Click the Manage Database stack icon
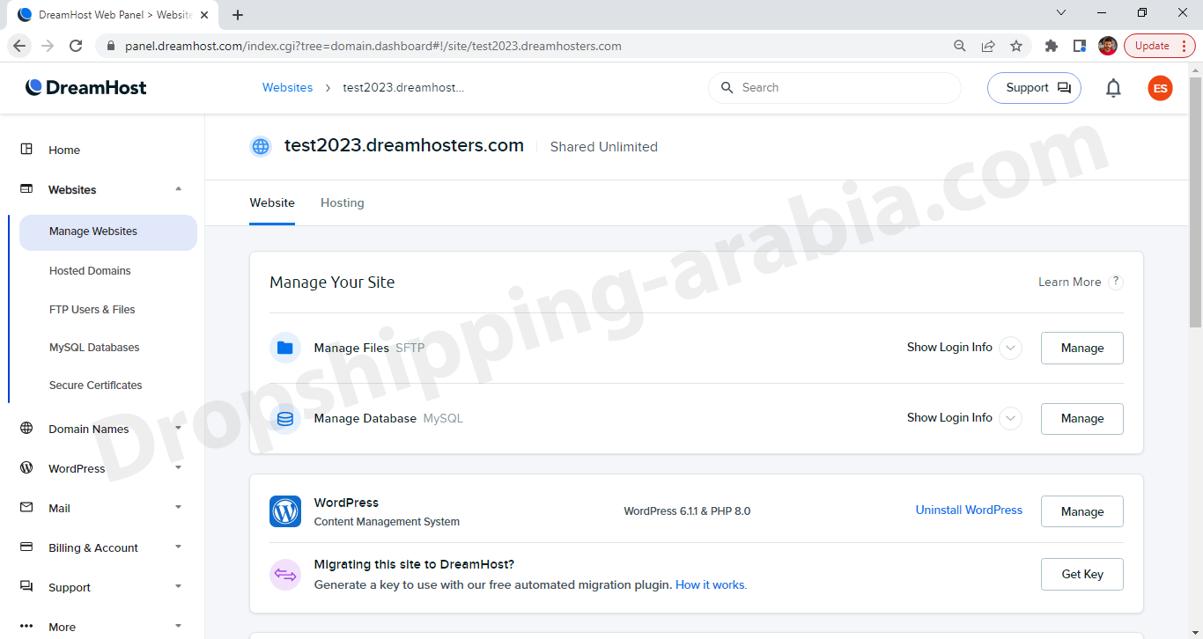 point(285,419)
